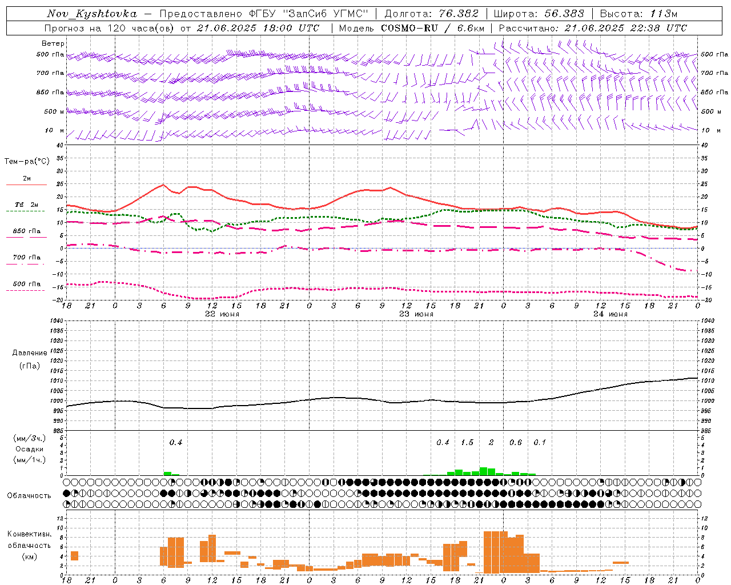Click the 'Ветер' wind panel label
The image size is (731, 585).
[x=53, y=43]
